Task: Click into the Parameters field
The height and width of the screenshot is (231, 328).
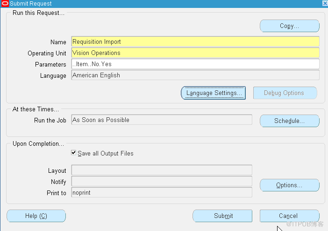Action: coord(195,64)
